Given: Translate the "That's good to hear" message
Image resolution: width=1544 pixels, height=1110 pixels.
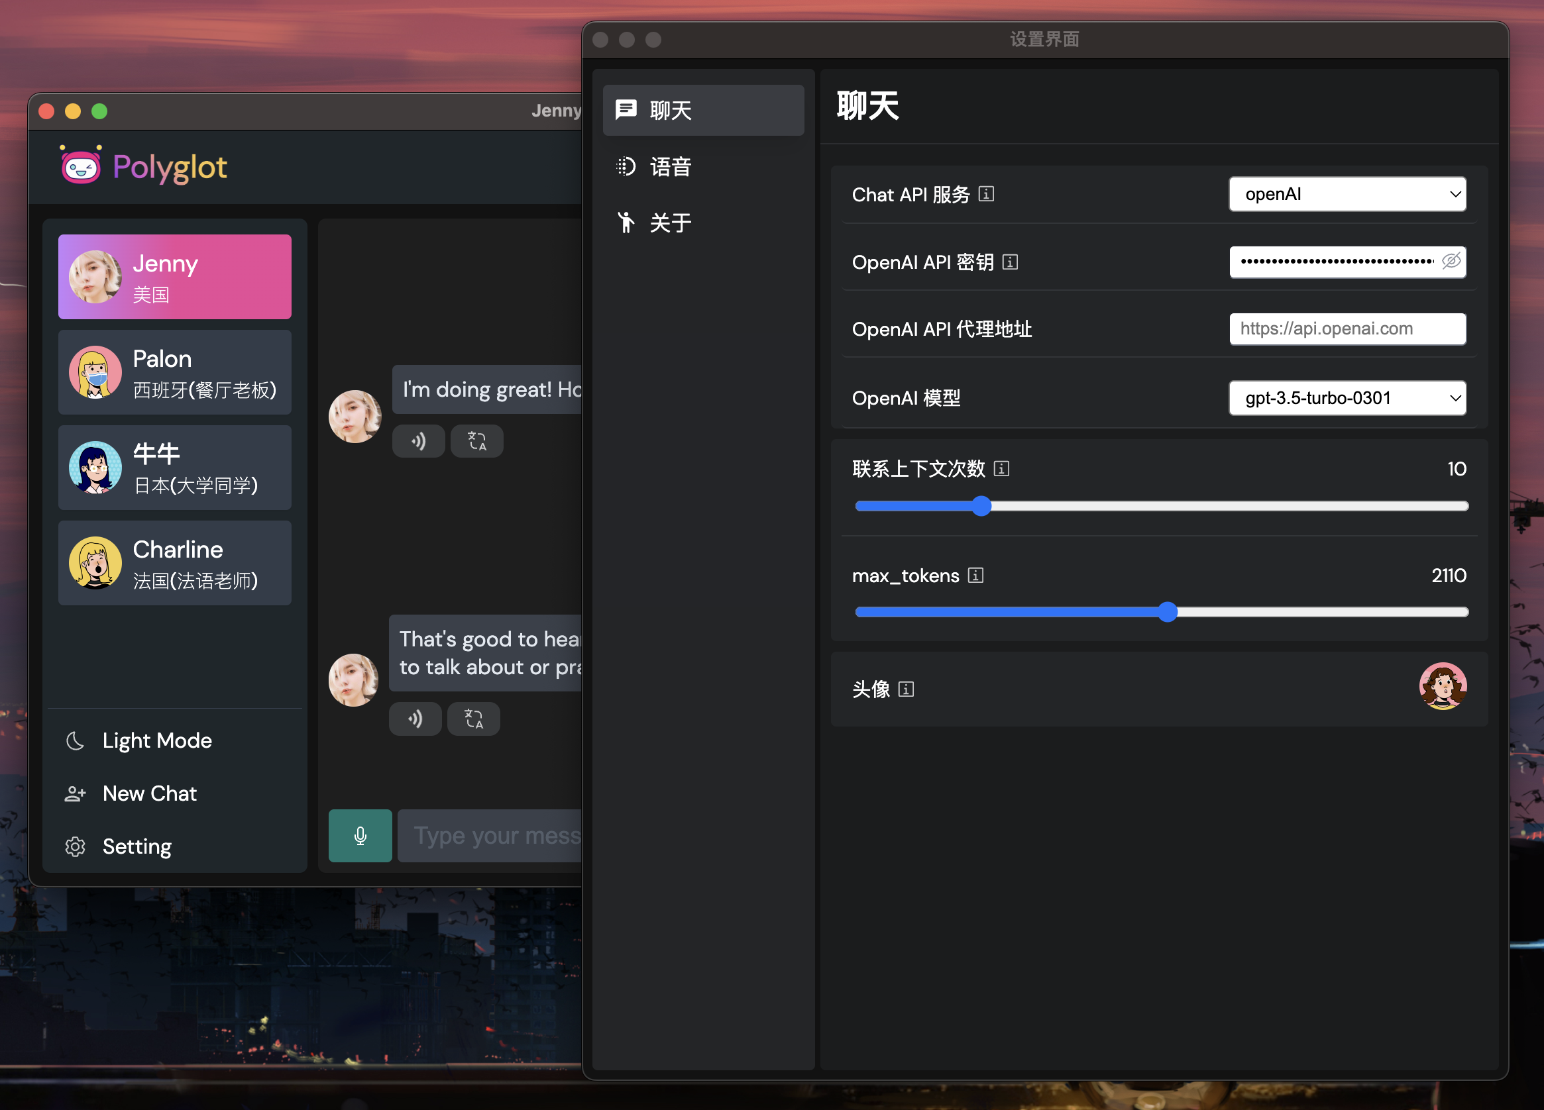Looking at the screenshot, I should [x=473, y=719].
